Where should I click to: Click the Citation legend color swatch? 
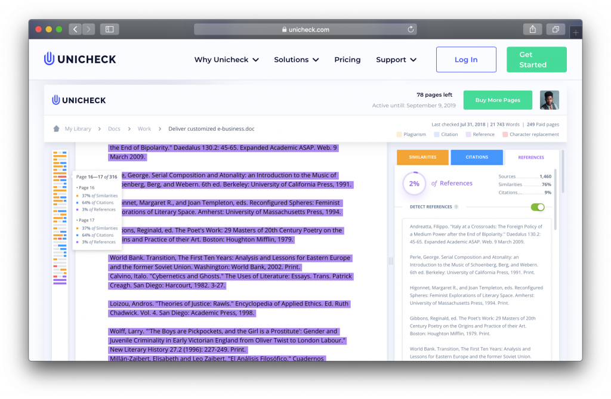coord(436,134)
